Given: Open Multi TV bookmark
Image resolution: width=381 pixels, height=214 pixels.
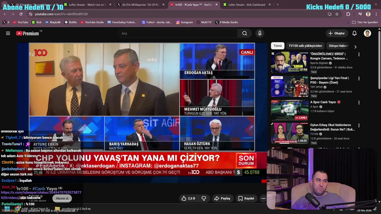Looking at the screenshot, I should coord(204,22).
